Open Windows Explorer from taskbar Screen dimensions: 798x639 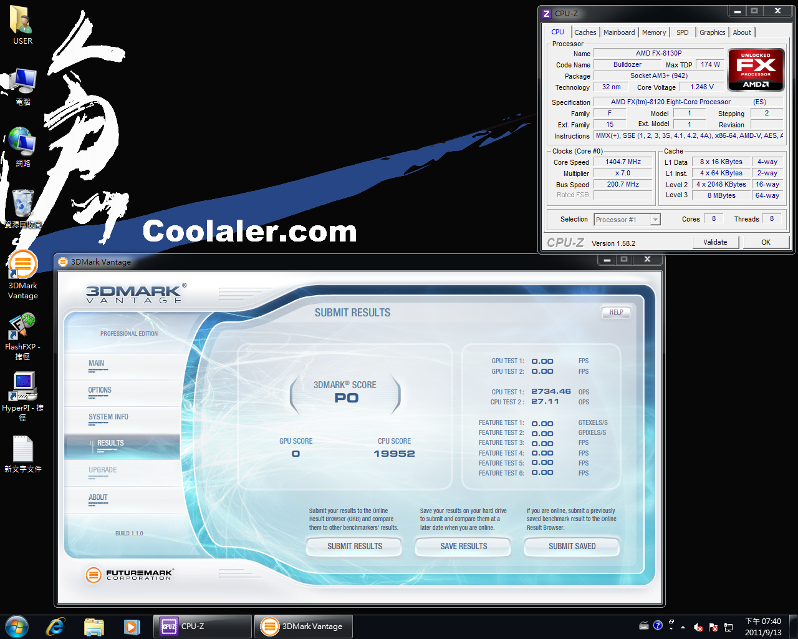coord(94,627)
